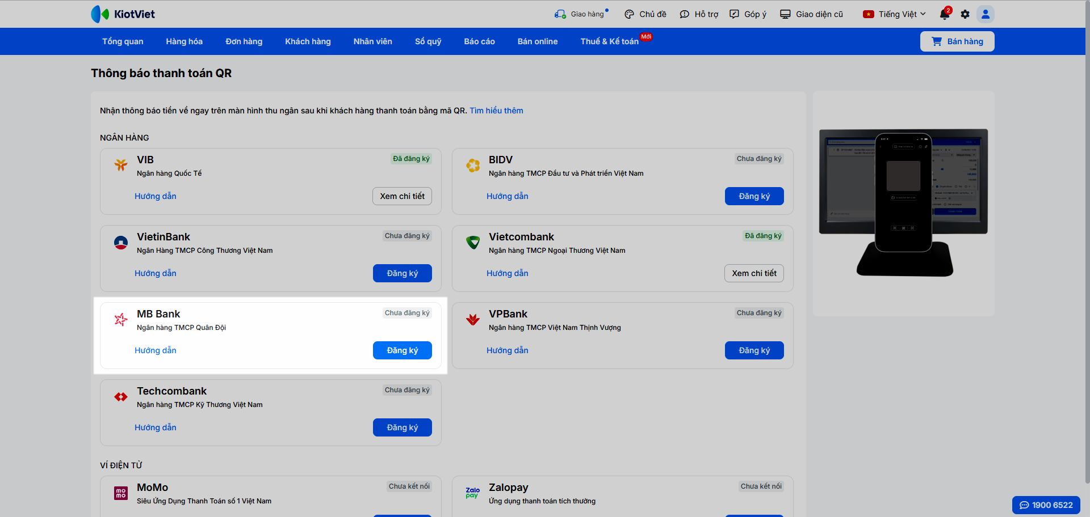Image resolution: width=1090 pixels, height=517 pixels.
Task: Open the Vietcombank Hướng dẫn guide link
Action: (x=508, y=273)
